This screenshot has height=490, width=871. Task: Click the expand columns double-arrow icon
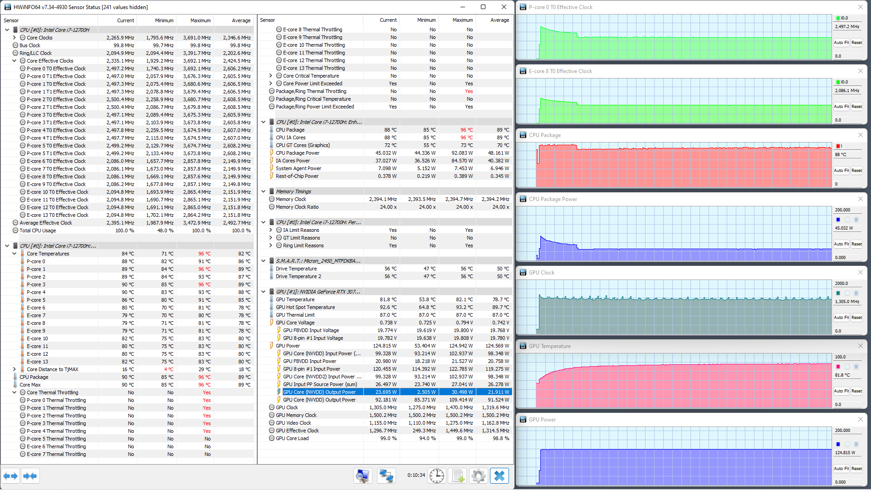pyautogui.click(x=10, y=476)
